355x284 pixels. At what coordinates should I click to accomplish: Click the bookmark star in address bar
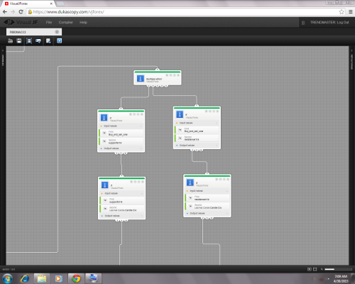coord(342,12)
